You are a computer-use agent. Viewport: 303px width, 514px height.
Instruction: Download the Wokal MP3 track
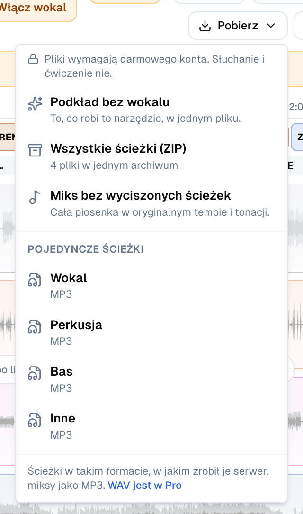(151, 285)
